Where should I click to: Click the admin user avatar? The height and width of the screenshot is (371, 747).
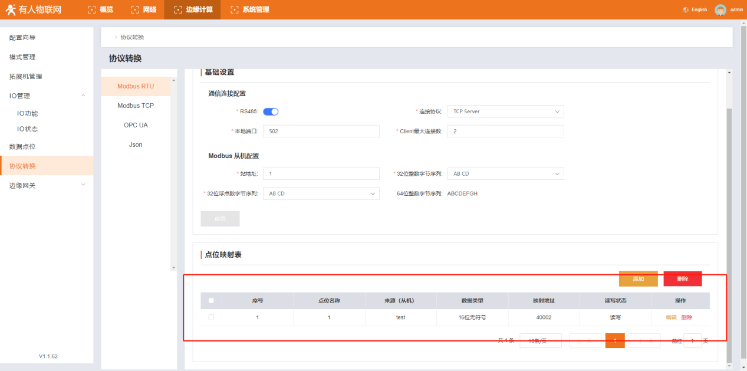(720, 9)
